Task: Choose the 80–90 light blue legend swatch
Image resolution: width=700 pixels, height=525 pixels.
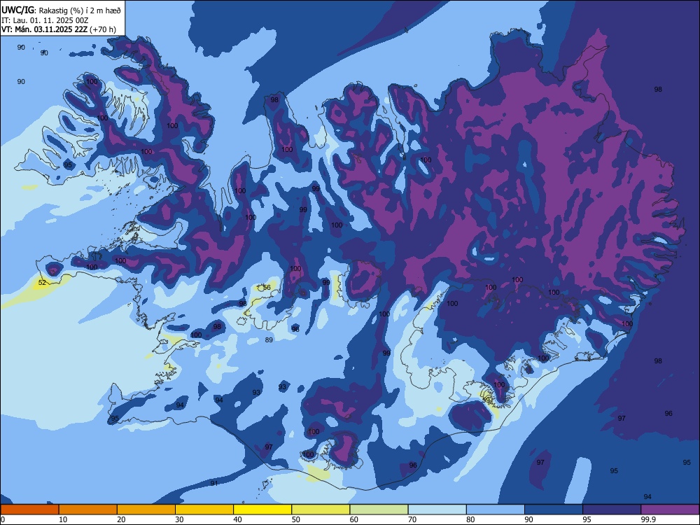Action: point(495,510)
